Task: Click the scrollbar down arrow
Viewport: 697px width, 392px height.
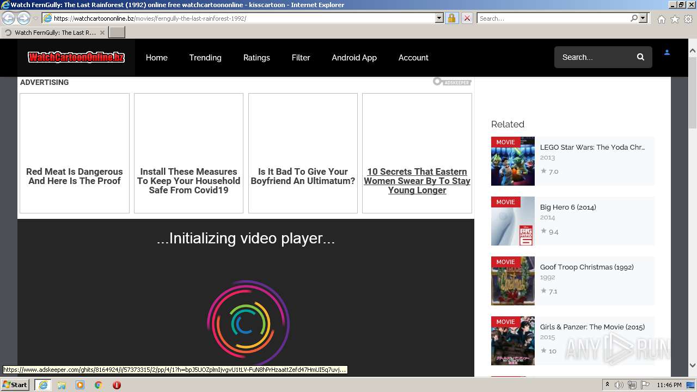Action: tap(693, 365)
